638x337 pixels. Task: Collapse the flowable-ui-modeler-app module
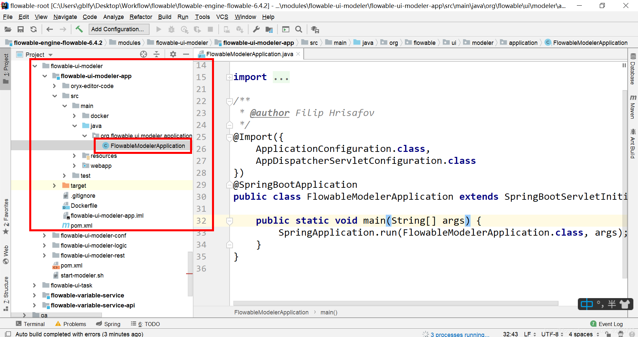coord(45,76)
